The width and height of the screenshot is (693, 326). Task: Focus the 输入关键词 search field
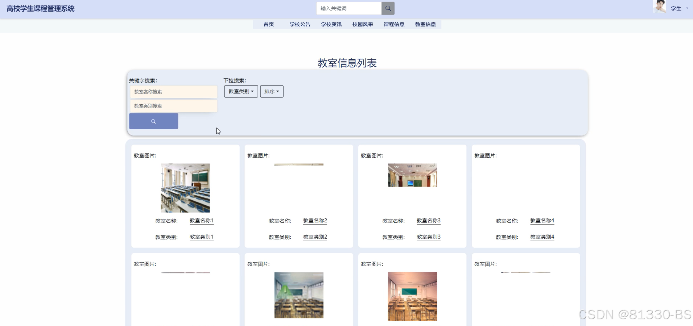pyautogui.click(x=349, y=8)
